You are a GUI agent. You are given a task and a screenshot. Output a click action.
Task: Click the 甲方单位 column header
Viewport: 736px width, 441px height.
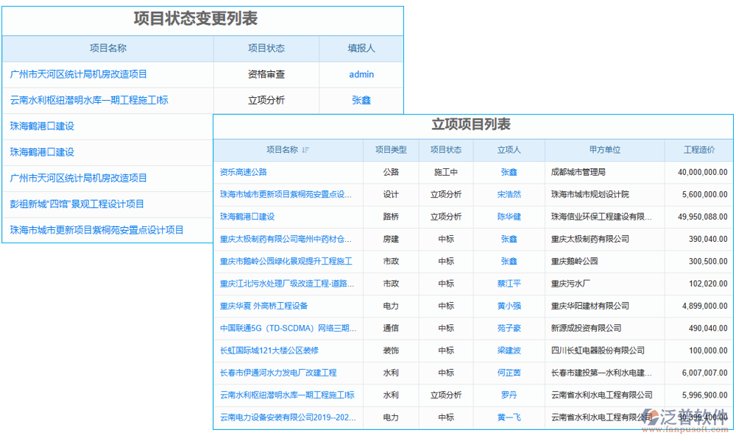click(x=604, y=150)
